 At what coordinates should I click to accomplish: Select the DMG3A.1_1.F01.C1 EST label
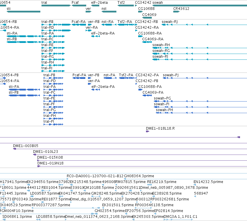[181, 216]
